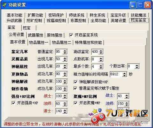Click the 普通鉴定 value field
This screenshot has height=128, width=153.
pos(59,52)
